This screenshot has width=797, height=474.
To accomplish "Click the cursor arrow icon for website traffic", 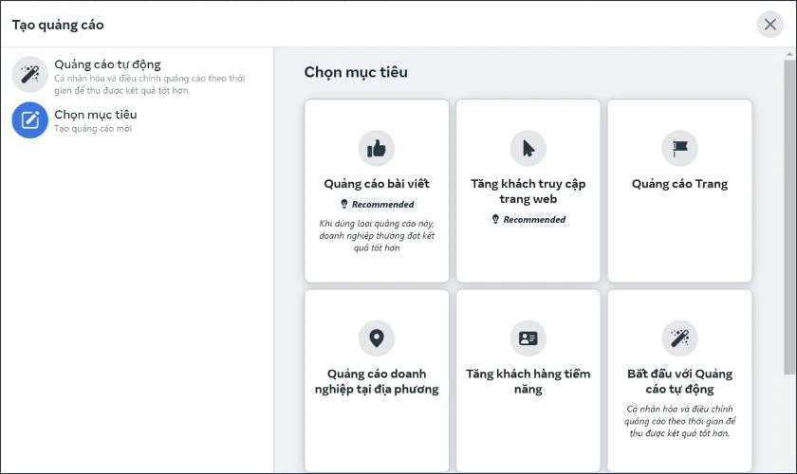I will 528,148.
